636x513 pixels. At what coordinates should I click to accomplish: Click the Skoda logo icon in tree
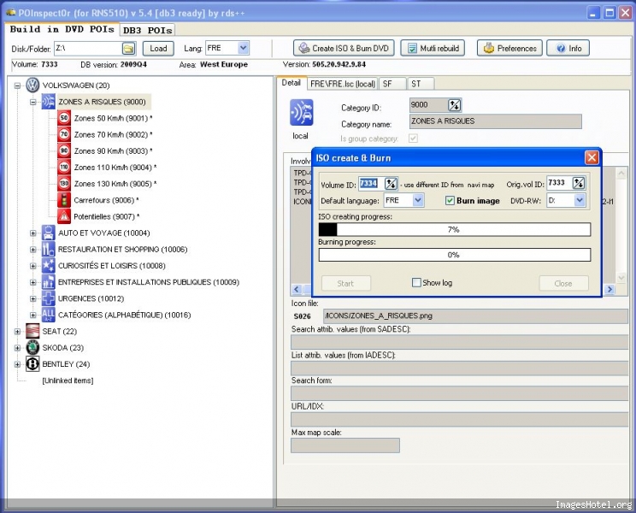[32, 348]
